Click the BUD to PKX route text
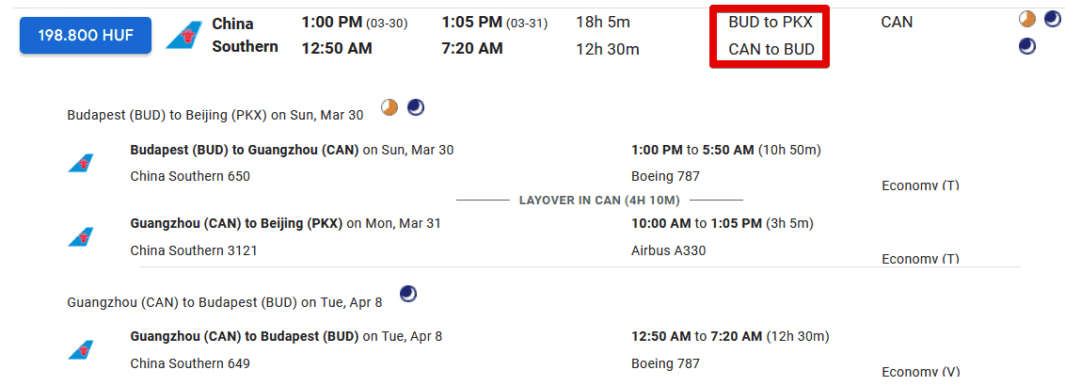This screenshot has width=1065, height=386. coord(770,22)
